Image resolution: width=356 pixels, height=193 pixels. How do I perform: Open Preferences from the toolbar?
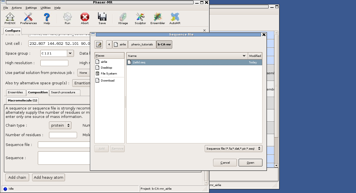[28, 18]
